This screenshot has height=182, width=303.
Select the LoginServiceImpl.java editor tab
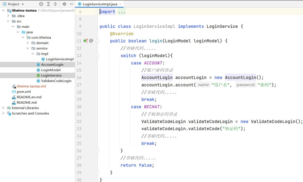pos(100,4)
